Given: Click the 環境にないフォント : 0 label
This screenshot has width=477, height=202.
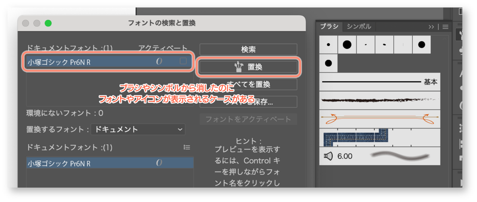Looking at the screenshot, I should 65,113.
